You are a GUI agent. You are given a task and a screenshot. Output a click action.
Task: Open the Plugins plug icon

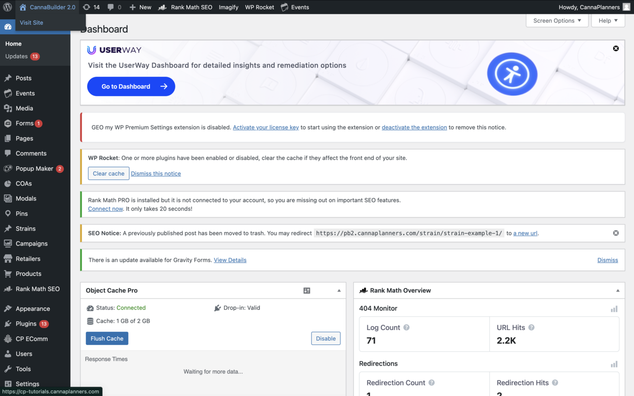[7, 324]
